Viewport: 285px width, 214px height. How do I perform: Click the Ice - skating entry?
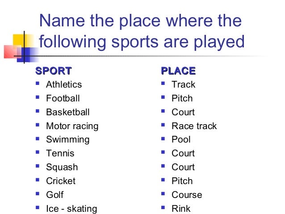pos(71,209)
